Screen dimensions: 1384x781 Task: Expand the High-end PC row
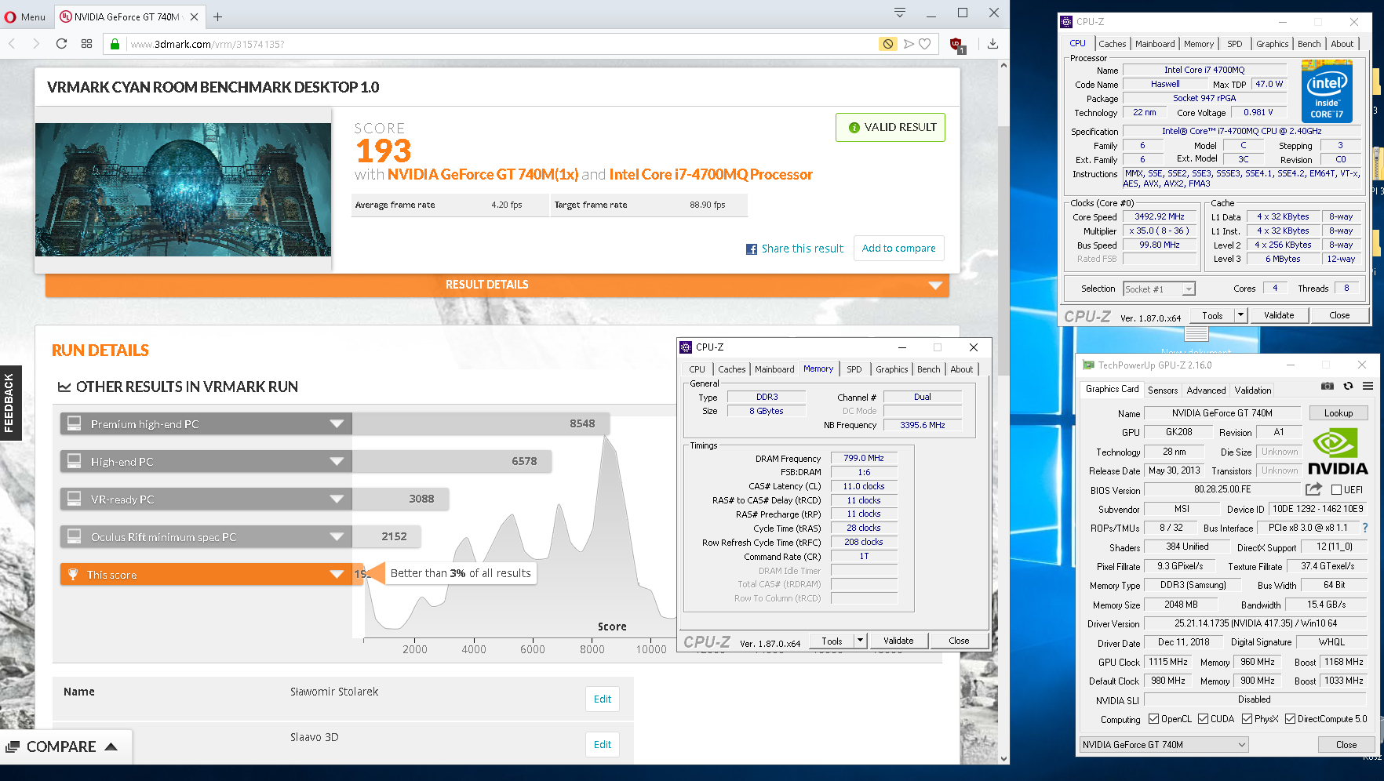click(206, 461)
